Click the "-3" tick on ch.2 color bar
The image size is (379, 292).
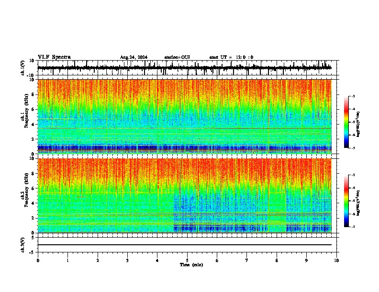pyautogui.click(x=353, y=175)
